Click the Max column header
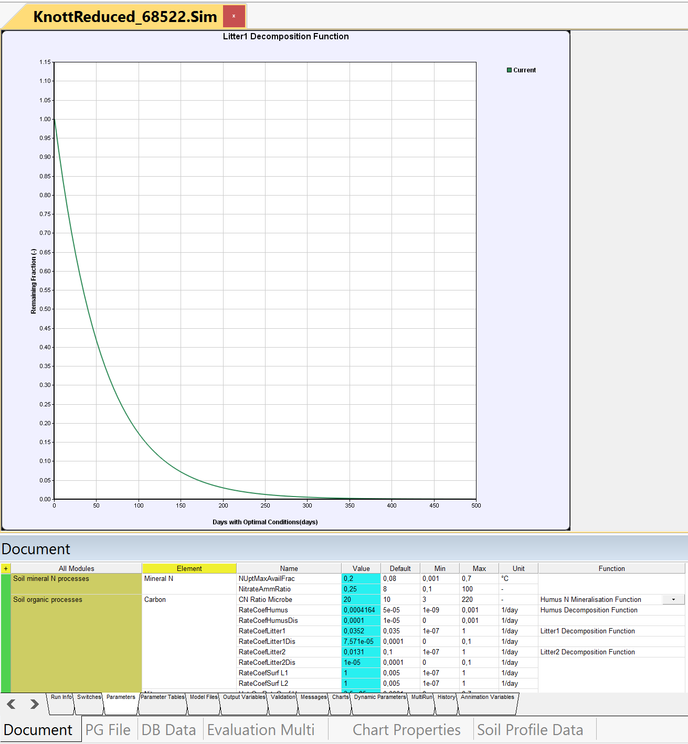Image resolution: width=688 pixels, height=744 pixels. click(x=479, y=568)
